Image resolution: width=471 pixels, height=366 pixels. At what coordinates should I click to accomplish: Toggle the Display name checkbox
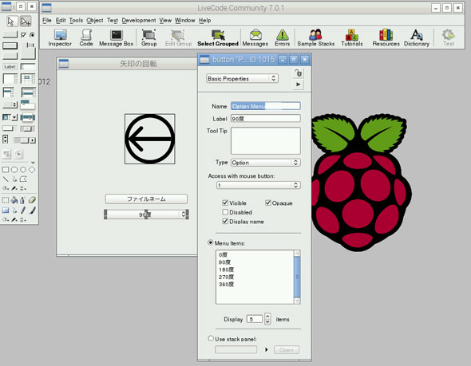pos(225,222)
